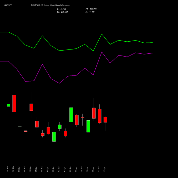The image size is (178, 178).
Task: Click the green upper indicator line's right end
Action: tap(152, 43)
